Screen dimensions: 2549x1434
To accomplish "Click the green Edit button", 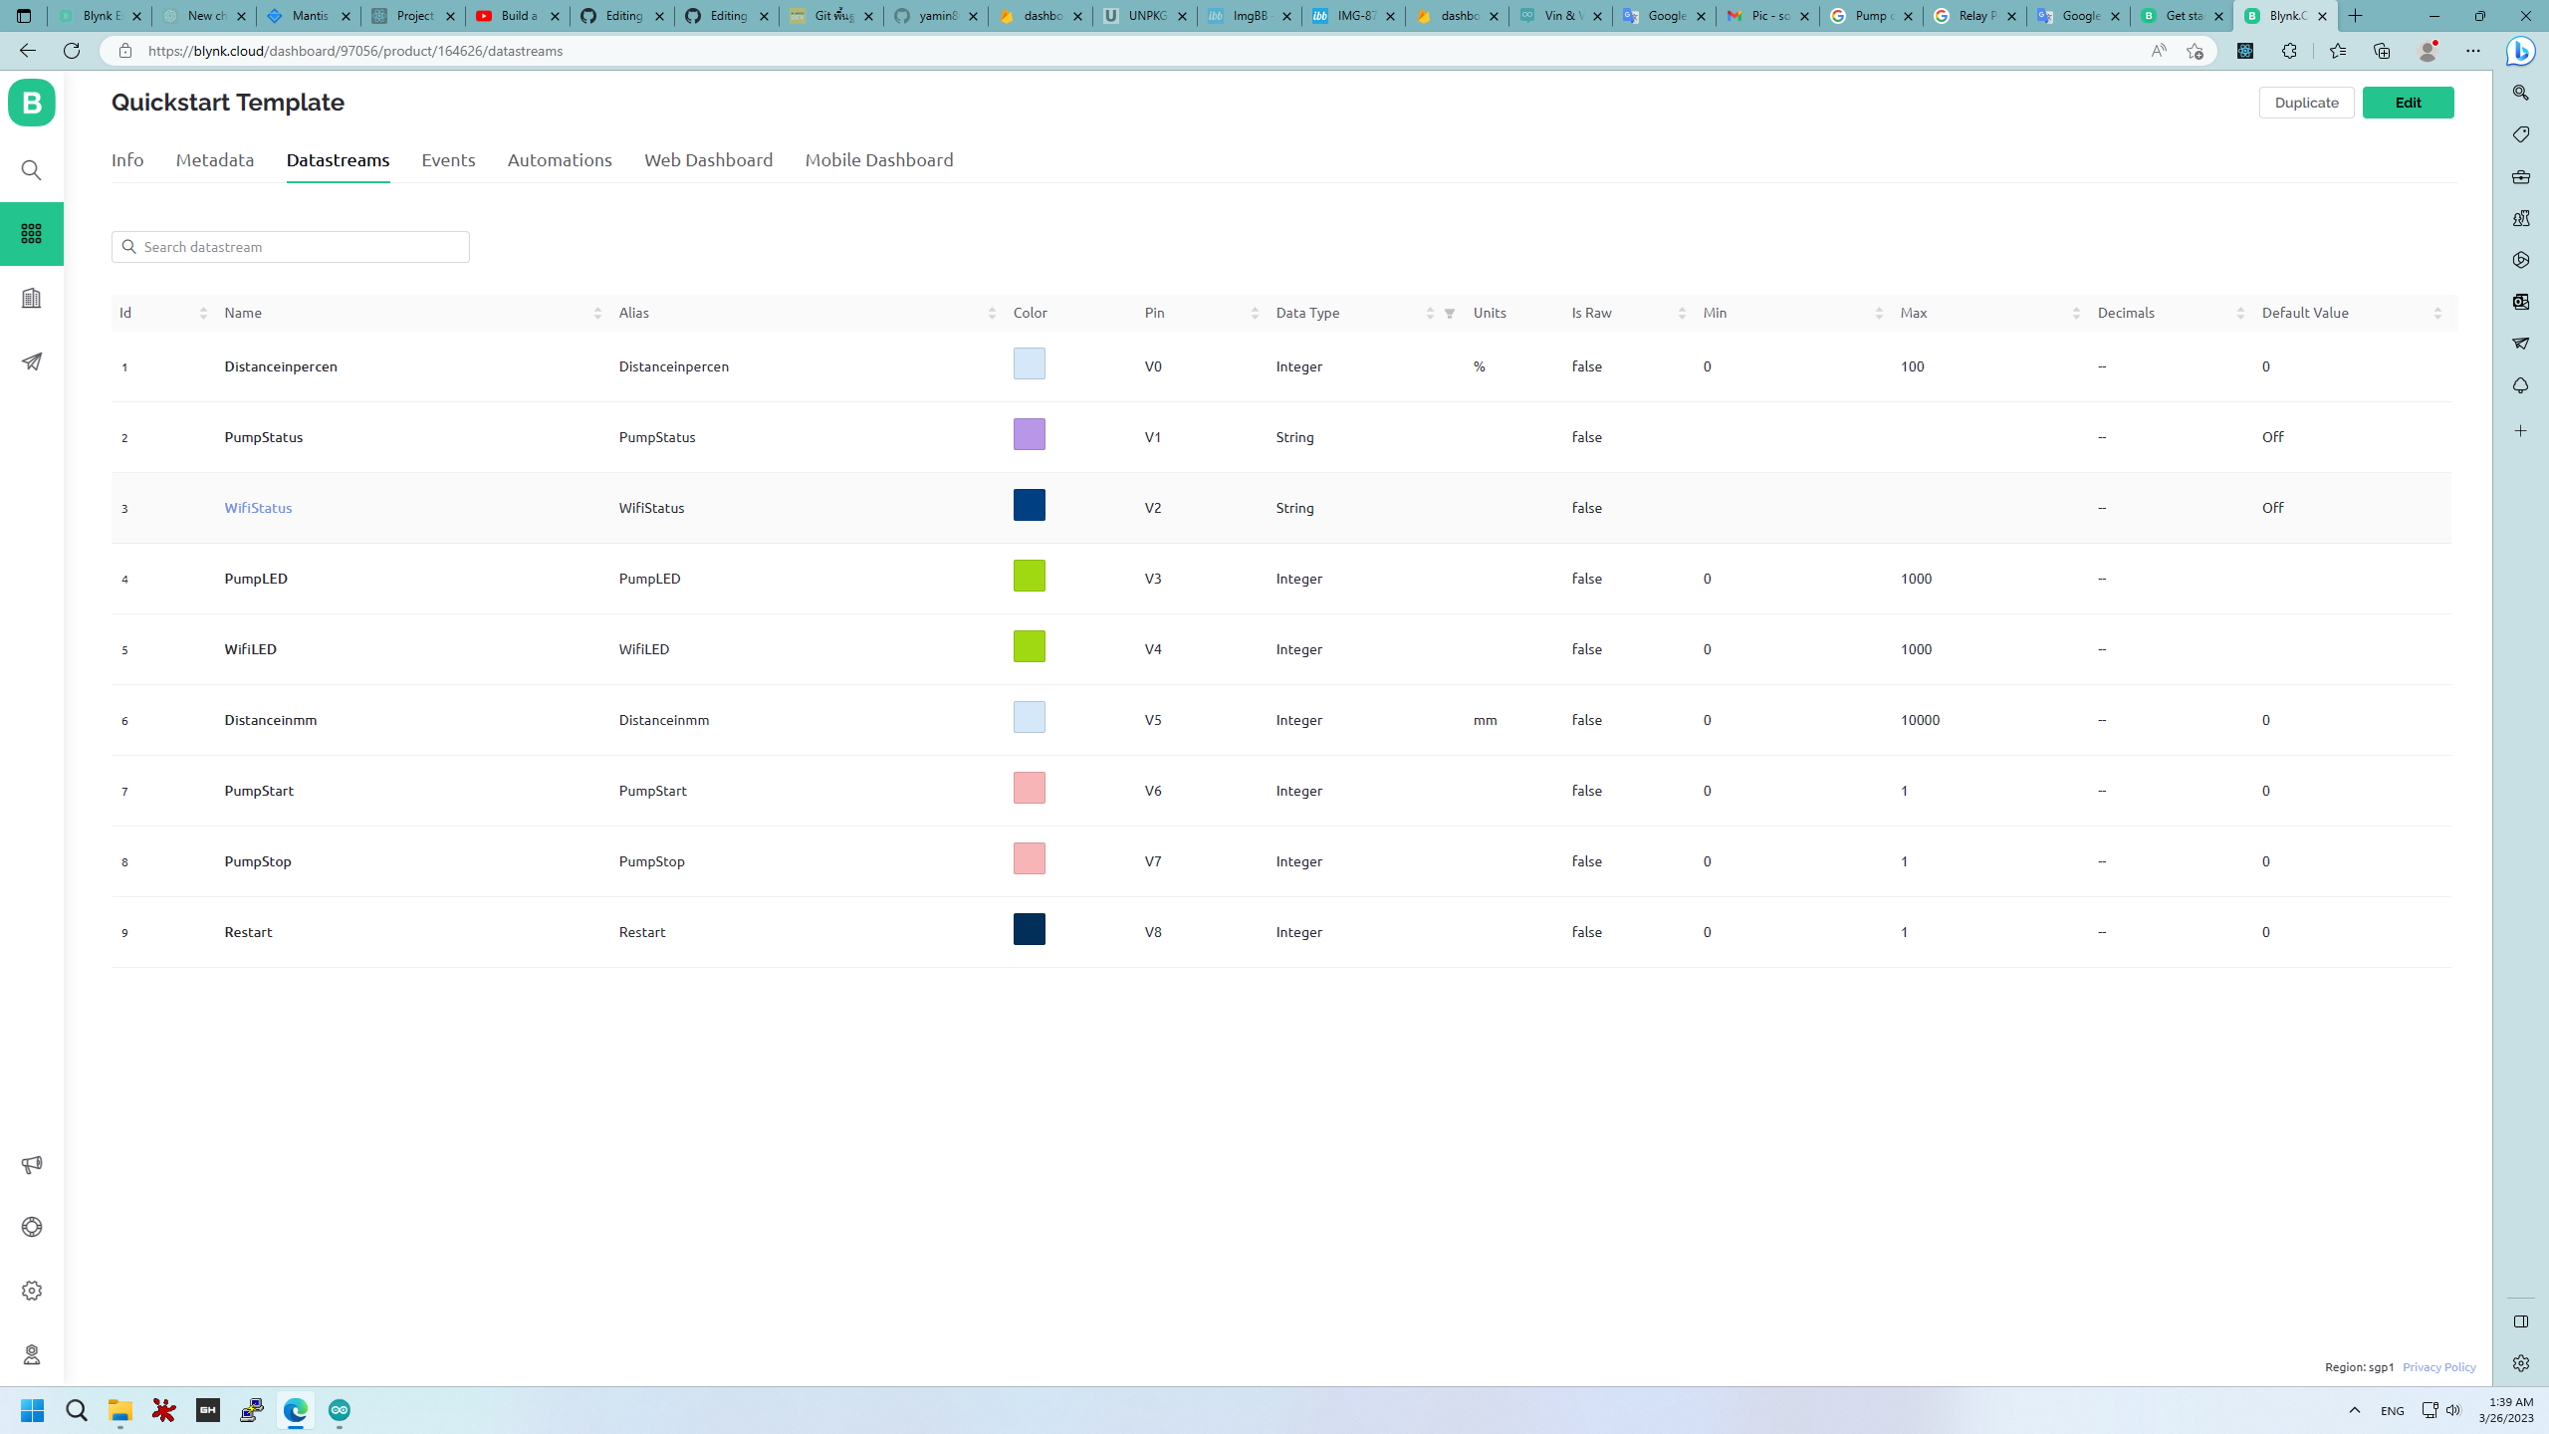I will 2408,103.
